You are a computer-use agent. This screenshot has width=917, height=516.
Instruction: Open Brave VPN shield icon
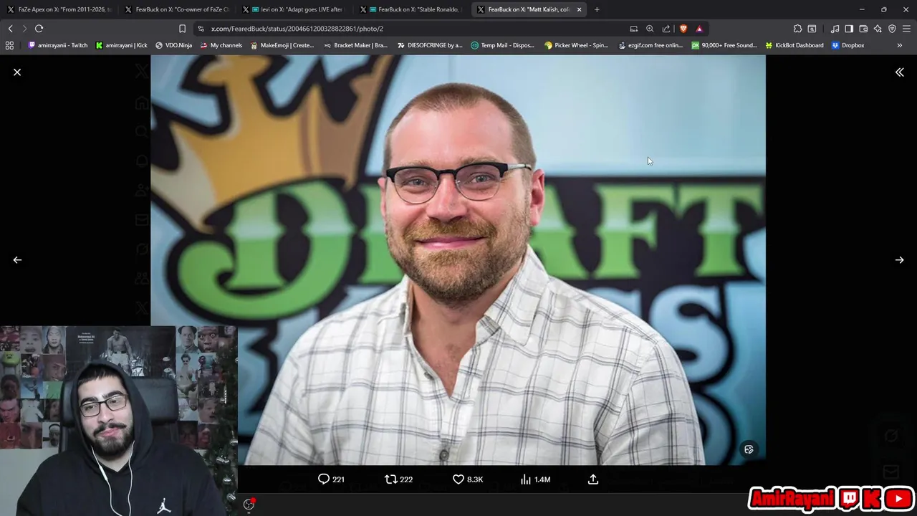pos(892,29)
